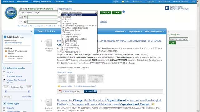Open the fourth wide diagram thumbnail
The height and width of the screenshot is (112, 200).
(x=96, y=79)
